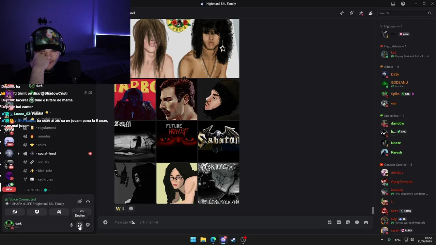Open Steam from taskbar
This screenshot has width=436, height=245.
(x=233, y=240)
